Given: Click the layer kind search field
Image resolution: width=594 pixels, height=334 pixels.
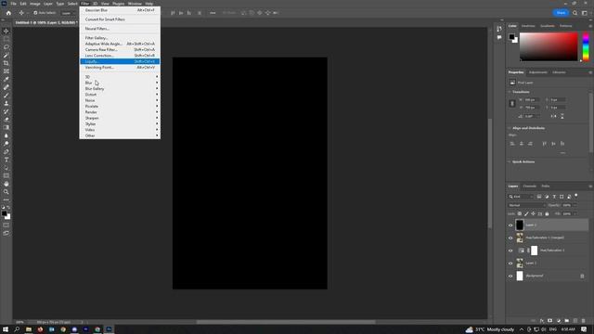Looking at the screenshot, I should tap(521, 197).
